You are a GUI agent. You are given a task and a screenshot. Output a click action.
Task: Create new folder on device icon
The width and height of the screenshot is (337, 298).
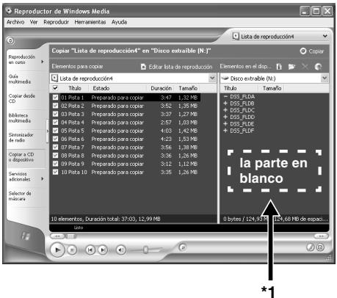point(291,67)
